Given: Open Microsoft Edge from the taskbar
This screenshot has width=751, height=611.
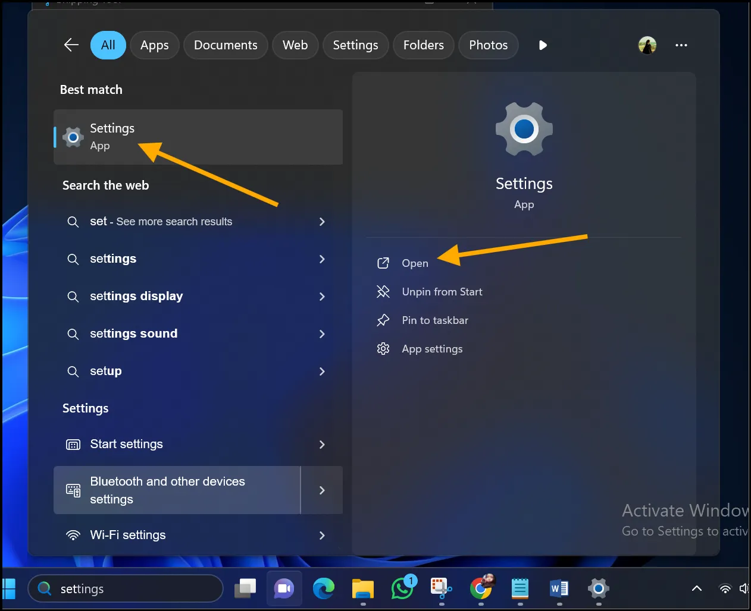Looking at the screenshot, I should click(324, 588).
